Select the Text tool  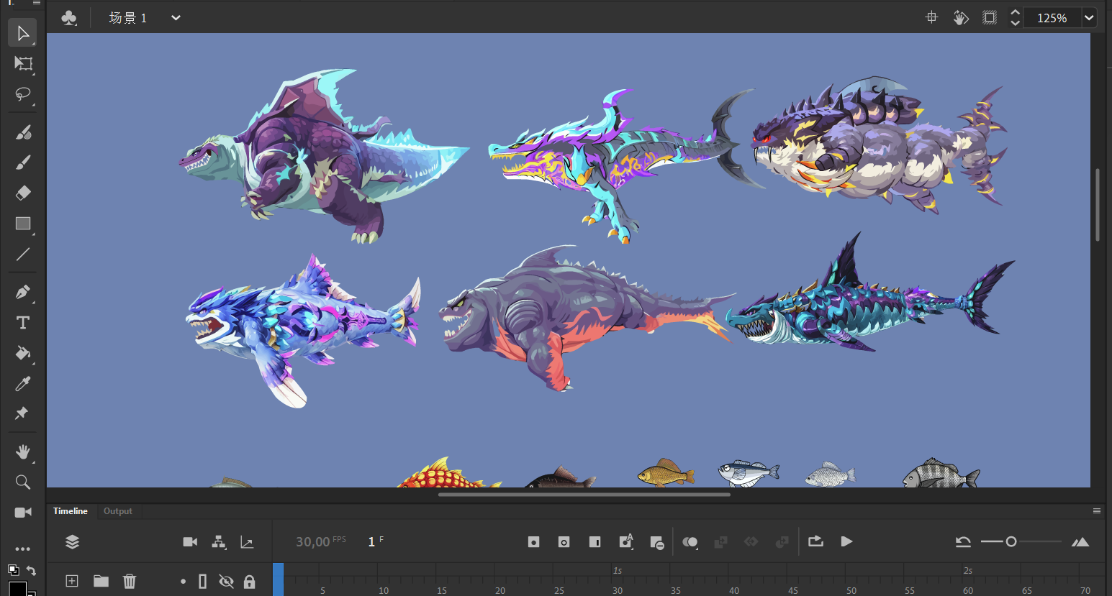23,323
